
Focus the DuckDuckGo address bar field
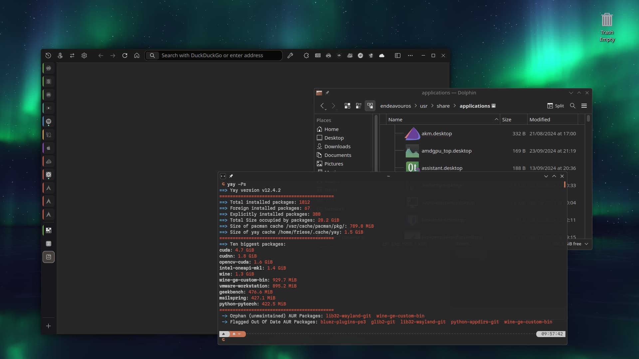tap(214, 56)
